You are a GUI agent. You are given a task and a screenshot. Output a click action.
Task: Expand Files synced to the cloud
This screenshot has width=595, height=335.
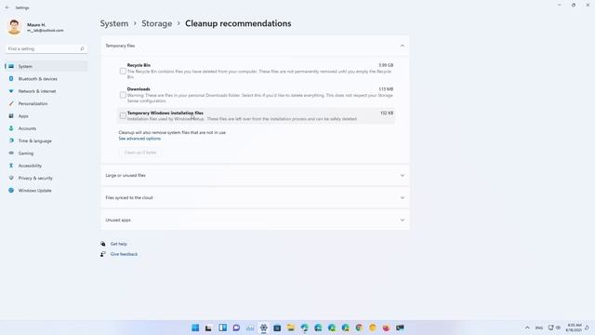255,198
